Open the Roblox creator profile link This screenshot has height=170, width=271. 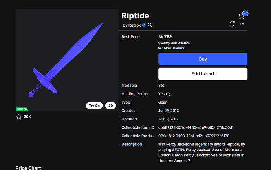coord(134,25)
